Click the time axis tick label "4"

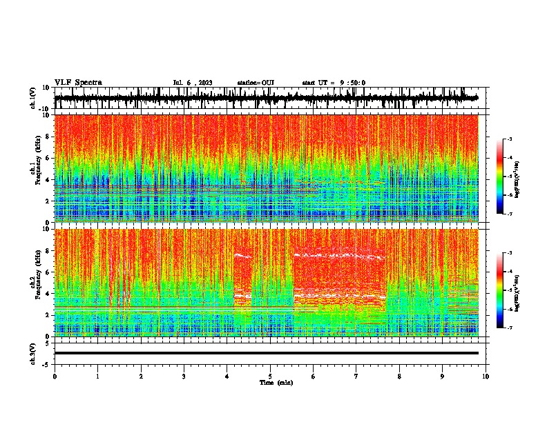pyautogui.click(x=227, y=376)
